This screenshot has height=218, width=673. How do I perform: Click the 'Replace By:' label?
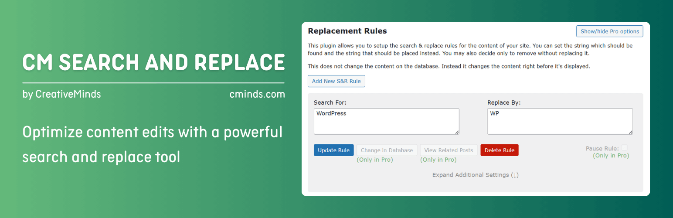(x=504, y=102)
